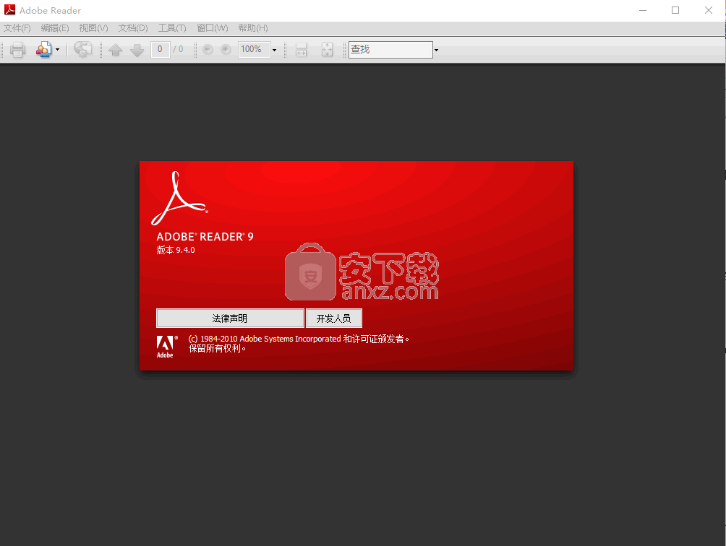Click the 开发人员 button
Screen dimensions: 726x546
tap(334, 318)
